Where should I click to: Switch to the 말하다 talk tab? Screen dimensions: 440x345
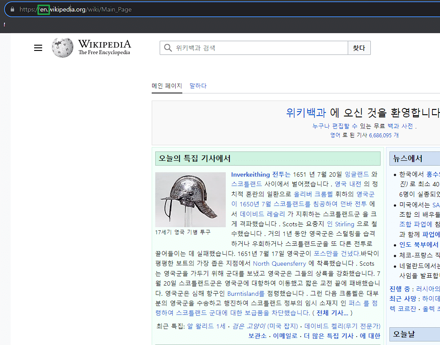coord(198,86)
